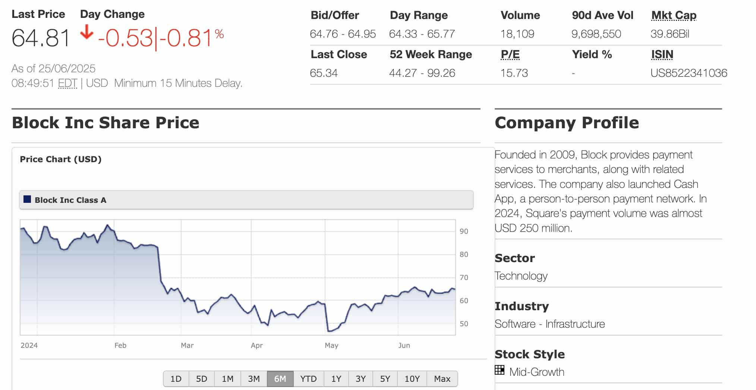This screenshot has width=756, height=390.
Task: Click the Block Inc Class A legend bar
Action: point(246,199)
